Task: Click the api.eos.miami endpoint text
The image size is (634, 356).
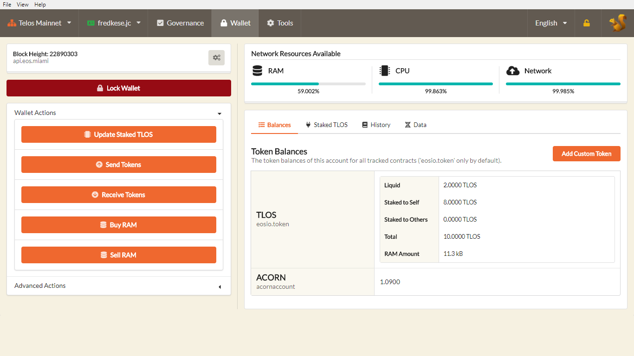Action: point(31,61)
